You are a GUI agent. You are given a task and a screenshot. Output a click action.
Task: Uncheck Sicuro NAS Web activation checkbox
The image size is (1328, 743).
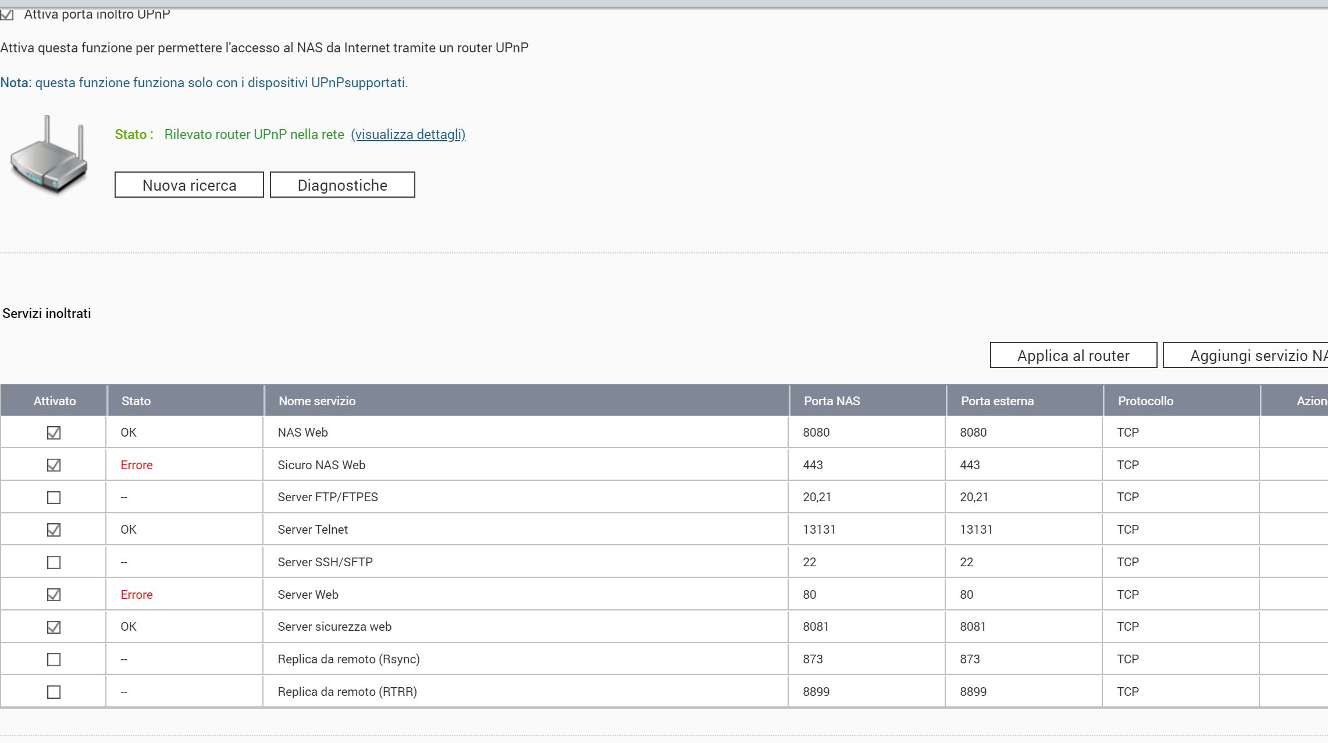(54, 465)
